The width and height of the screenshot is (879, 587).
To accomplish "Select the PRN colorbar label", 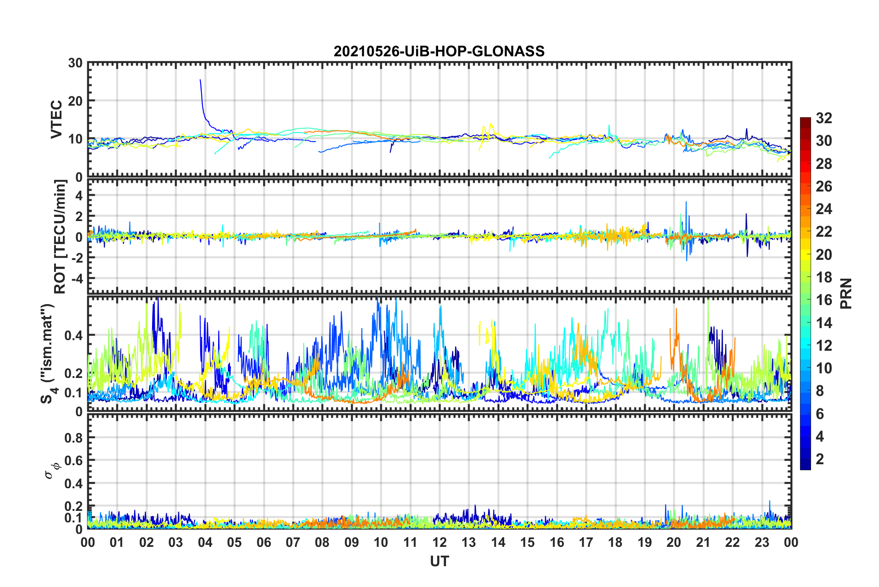I will [x=846, y=293].
